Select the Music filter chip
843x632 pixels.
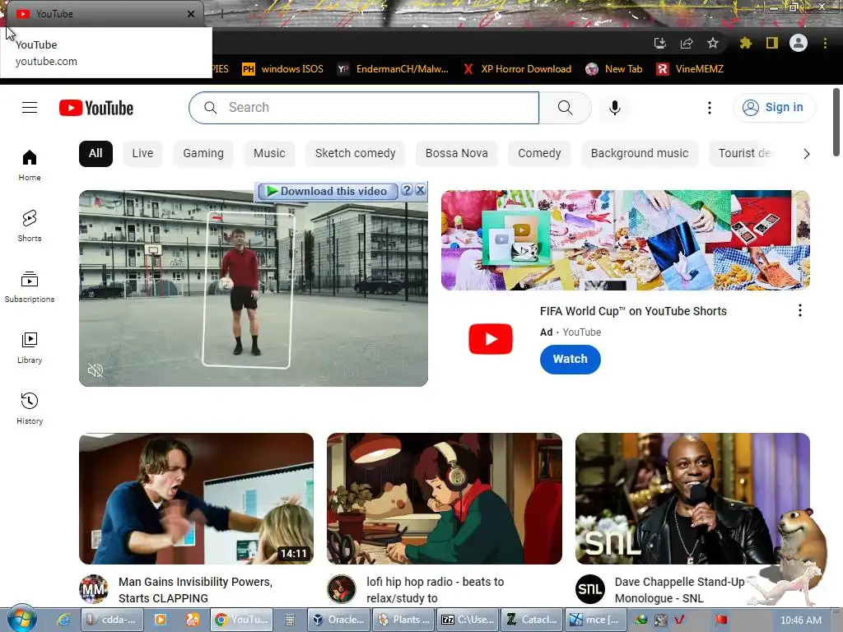coord(269,154)
